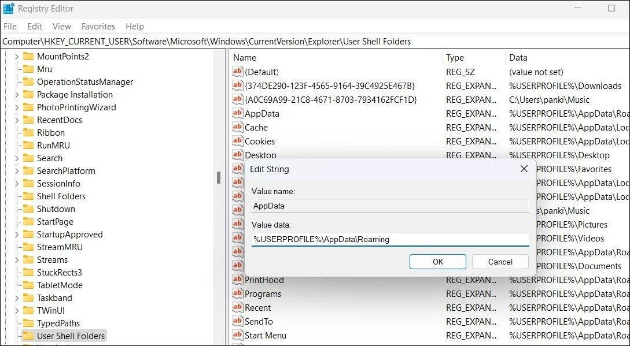The height and width of the screenshot is (346, 630).
Task: Expand the Taskband key
Action: [x=16, y=298]
